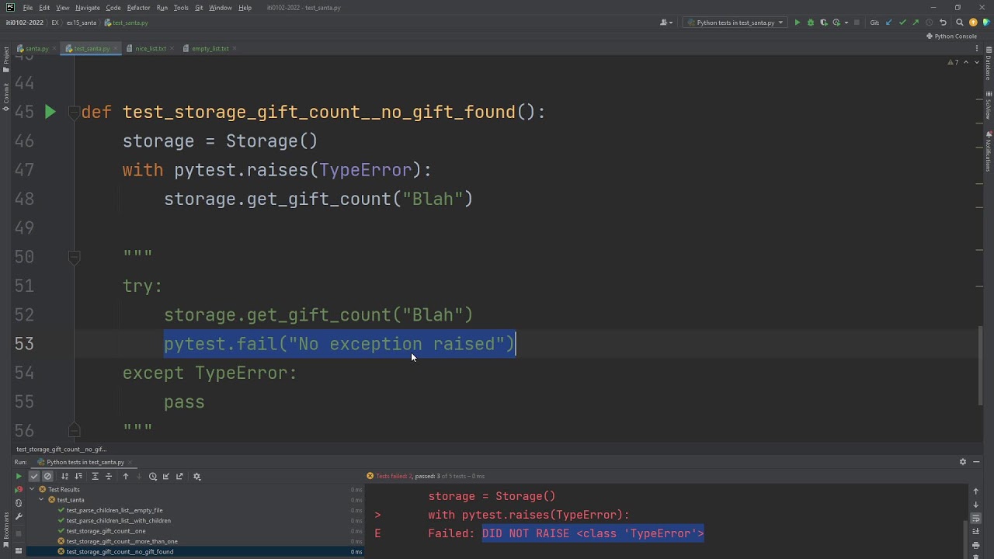Open editor tabs more-options menu

977,48
